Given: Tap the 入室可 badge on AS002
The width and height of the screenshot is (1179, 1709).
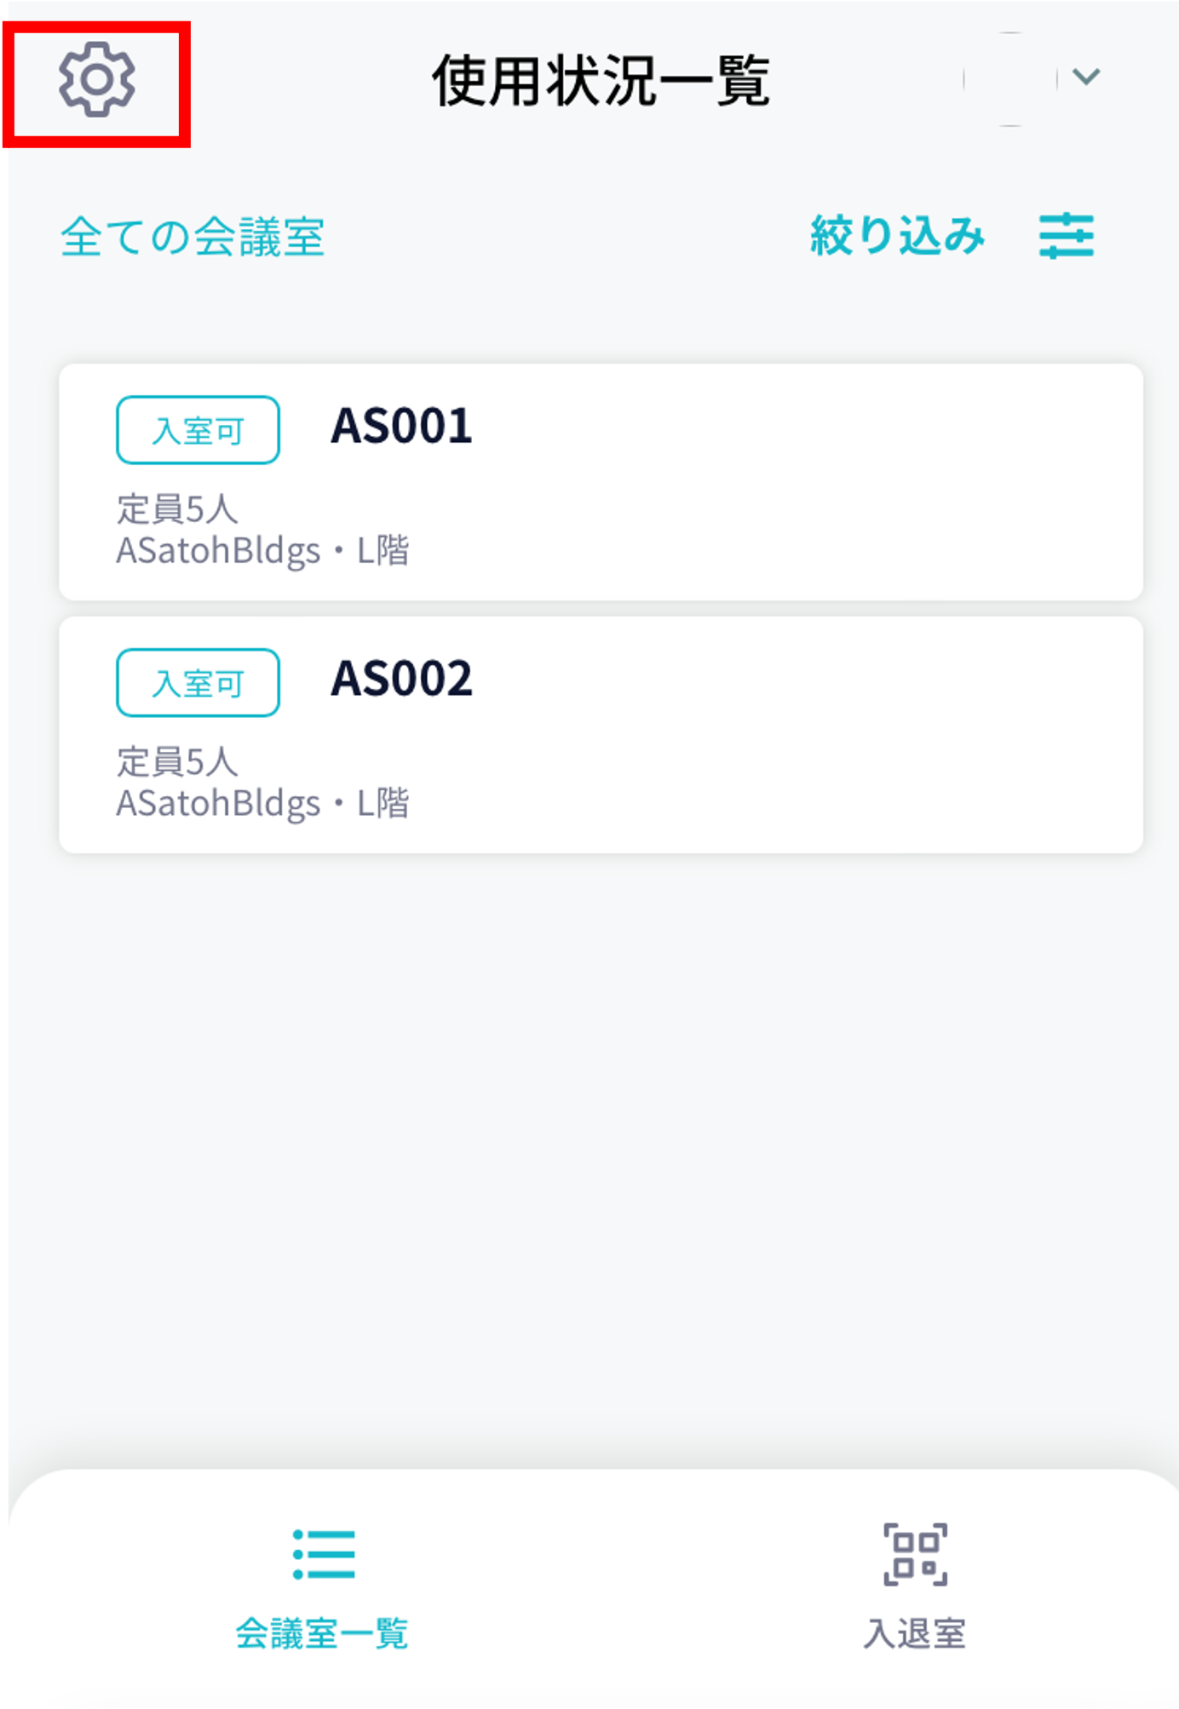Looking at the screenshot, I should coord(198,683).
